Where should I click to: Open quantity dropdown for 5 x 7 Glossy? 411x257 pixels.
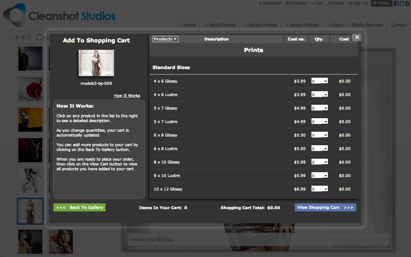pos(319,108)
